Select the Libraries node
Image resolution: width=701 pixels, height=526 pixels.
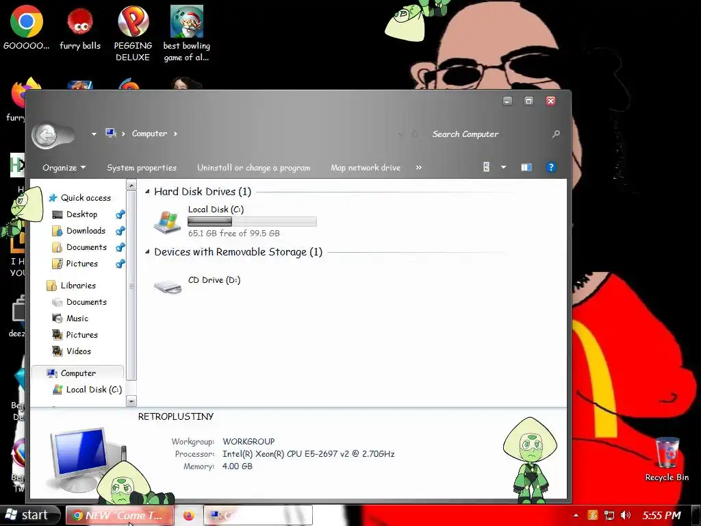[78, 286]
